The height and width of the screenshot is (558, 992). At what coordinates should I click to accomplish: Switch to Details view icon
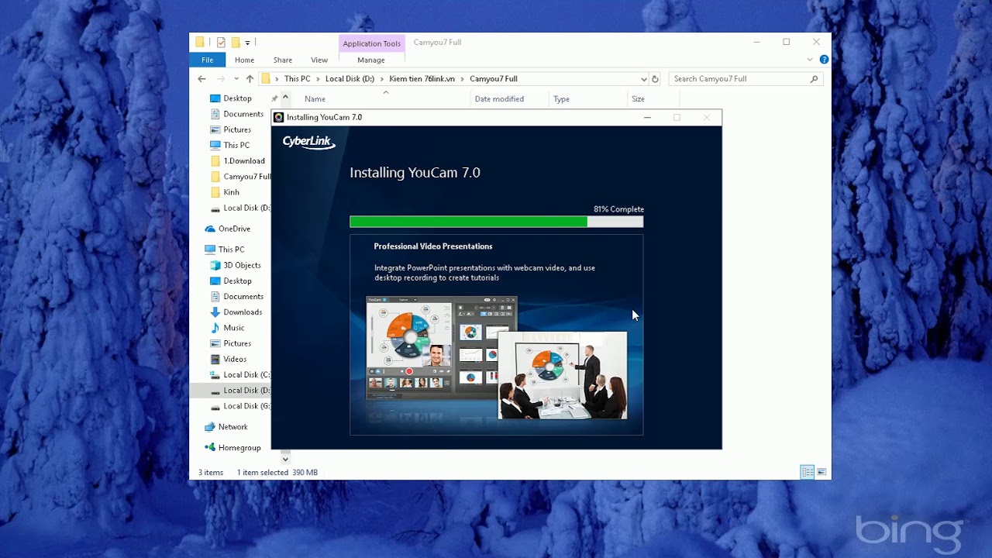[x=807, y=472]
